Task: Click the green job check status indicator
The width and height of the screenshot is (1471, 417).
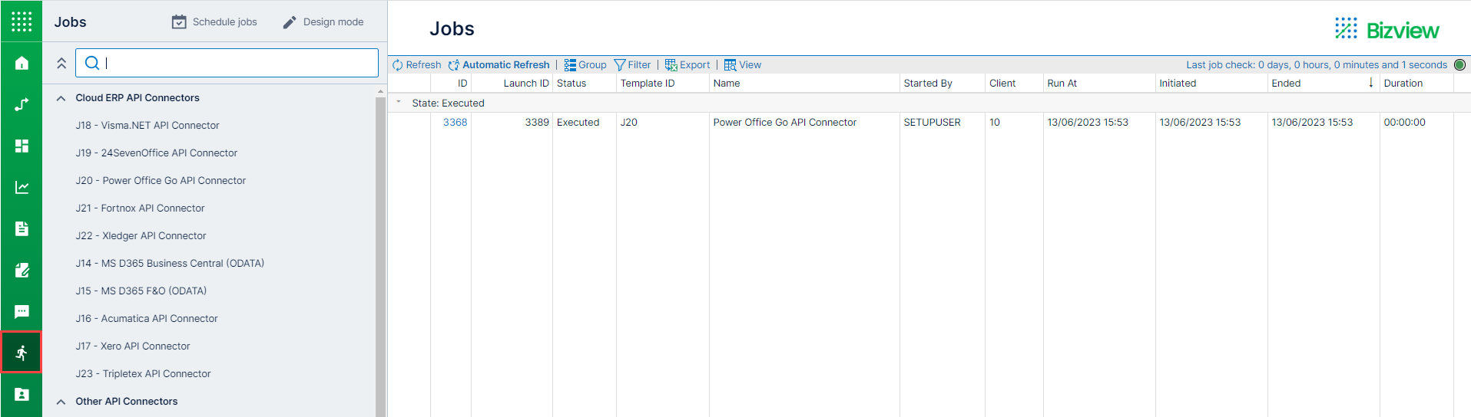Action: click(x=1460, y=65)
